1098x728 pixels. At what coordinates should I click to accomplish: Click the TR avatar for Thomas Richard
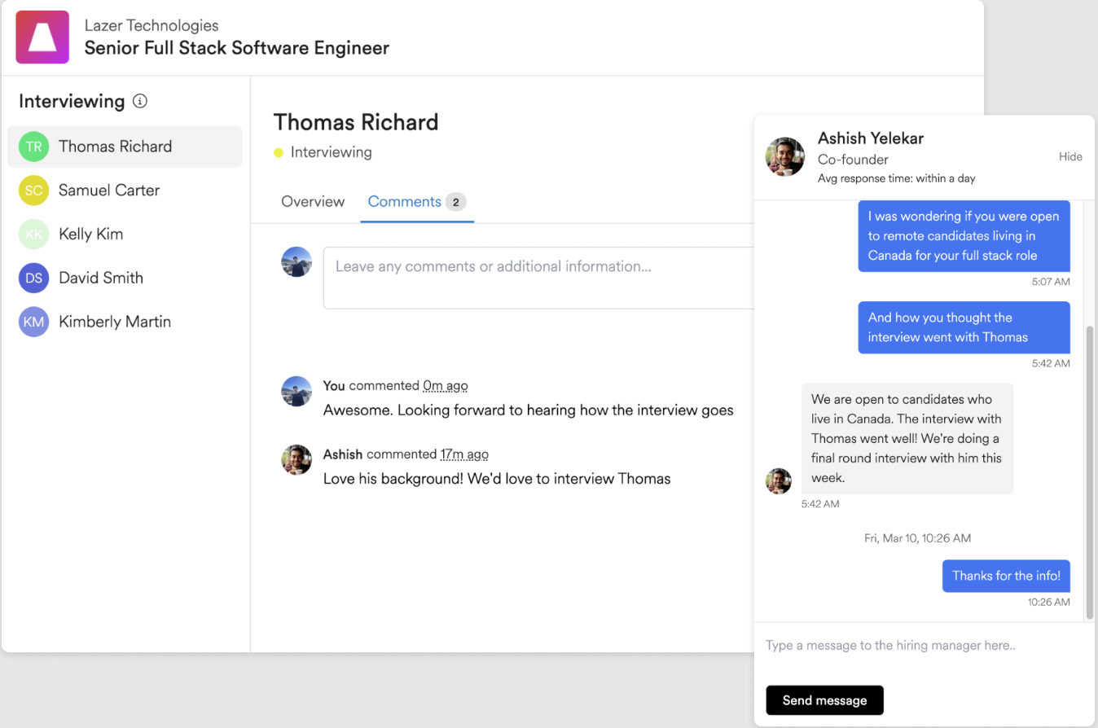(x=33, y=147)
